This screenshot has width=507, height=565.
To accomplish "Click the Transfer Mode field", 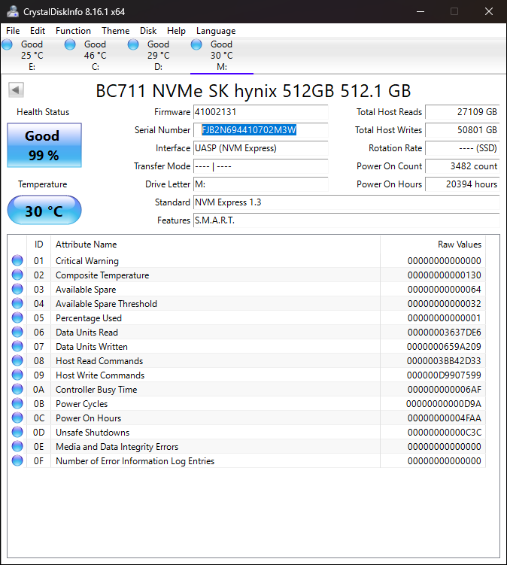I will pyautogui.click(x=260, y=166).
